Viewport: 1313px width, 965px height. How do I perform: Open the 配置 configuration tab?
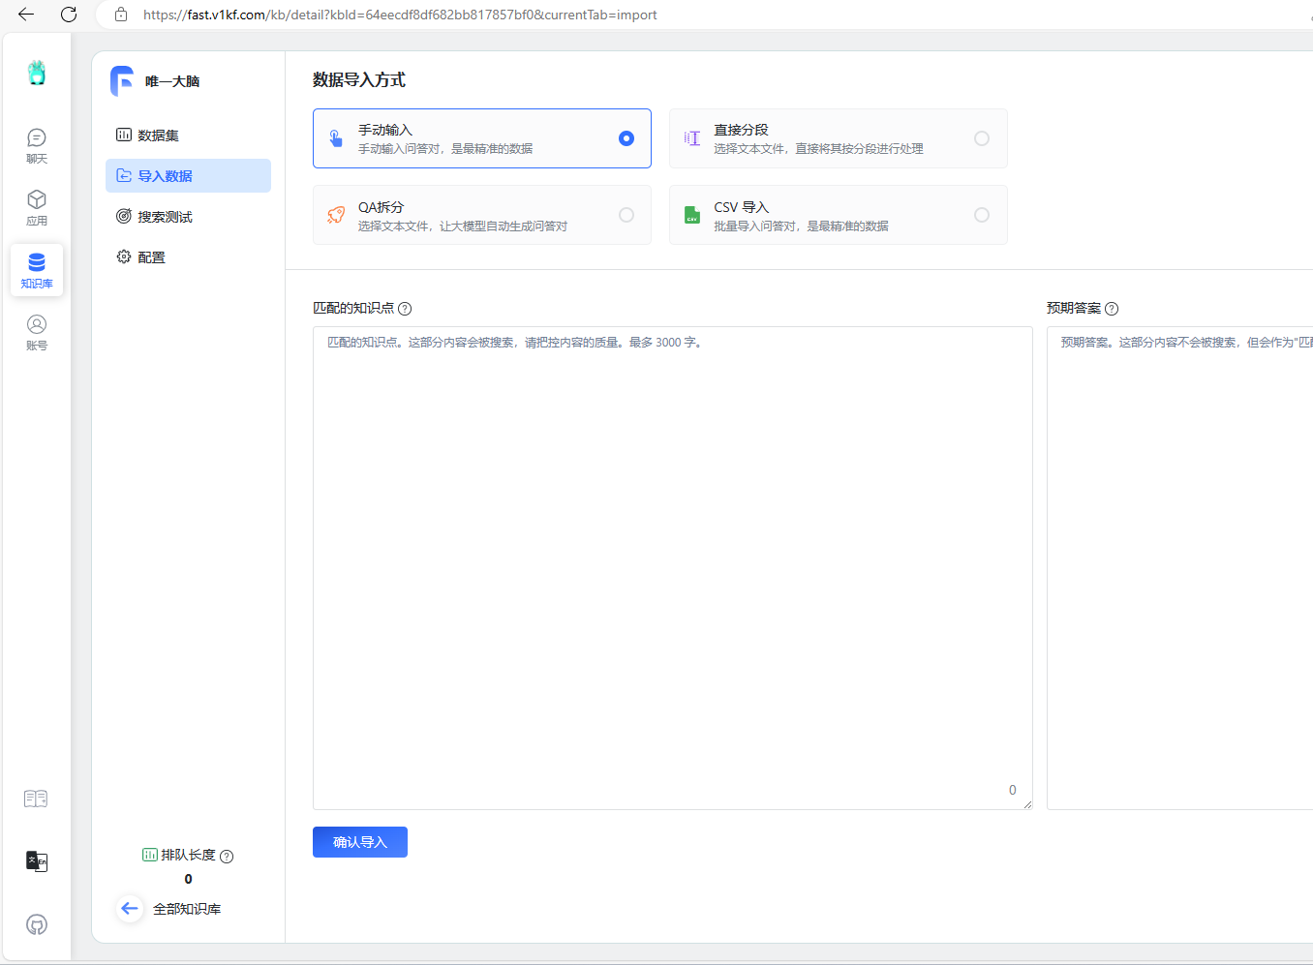(188, 257)
